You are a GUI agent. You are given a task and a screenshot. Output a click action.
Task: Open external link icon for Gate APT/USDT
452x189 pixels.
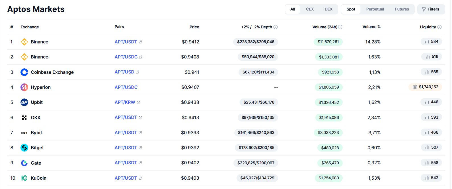click(140, 163)
